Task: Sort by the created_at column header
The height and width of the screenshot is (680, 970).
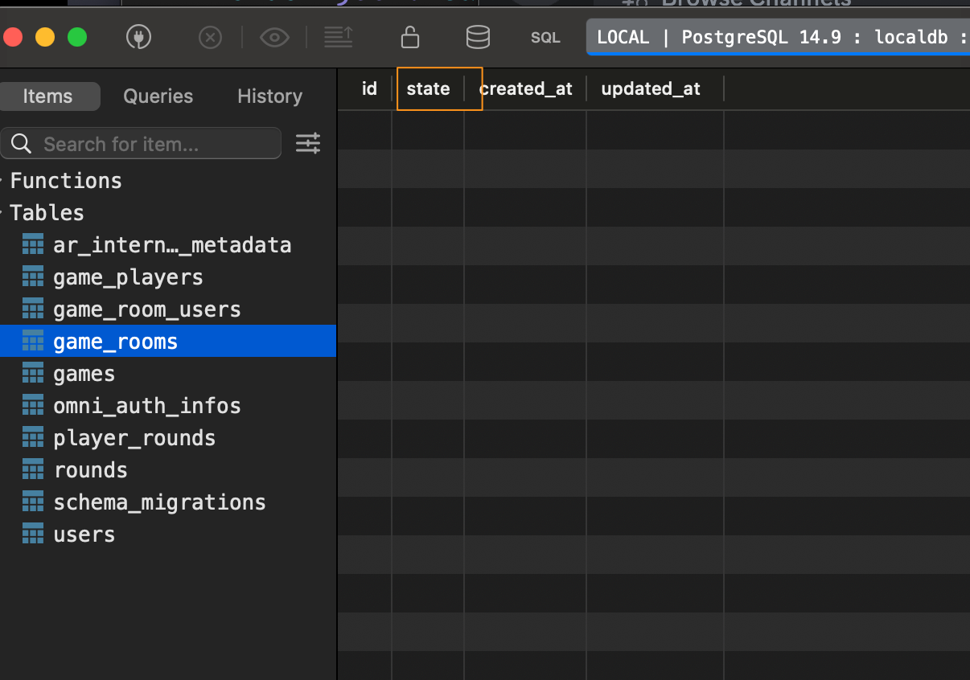Action: [x=526, y=89]
